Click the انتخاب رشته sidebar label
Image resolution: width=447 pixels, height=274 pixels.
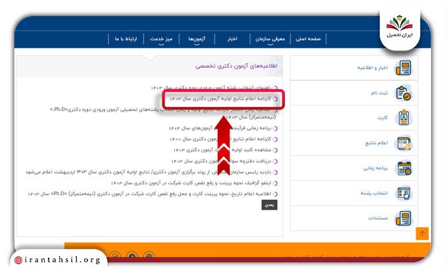click(374, 193)
